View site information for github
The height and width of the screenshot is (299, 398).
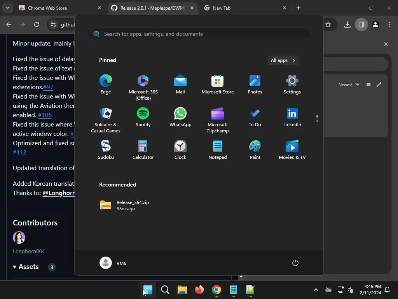(53, 25)
